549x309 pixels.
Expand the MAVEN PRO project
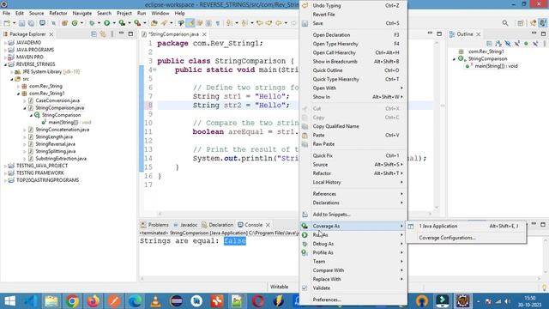click(x=5, y=58)
